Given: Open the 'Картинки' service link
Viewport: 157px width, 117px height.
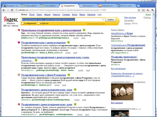Looking at the screenshot, I should coord(91,15).
